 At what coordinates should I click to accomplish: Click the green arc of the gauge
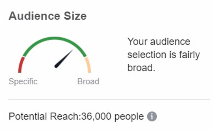click(x=55, y=39)
